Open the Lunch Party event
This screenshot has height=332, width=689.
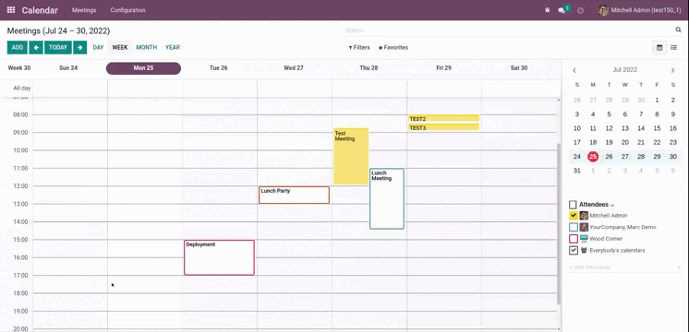tap(294, 195)
